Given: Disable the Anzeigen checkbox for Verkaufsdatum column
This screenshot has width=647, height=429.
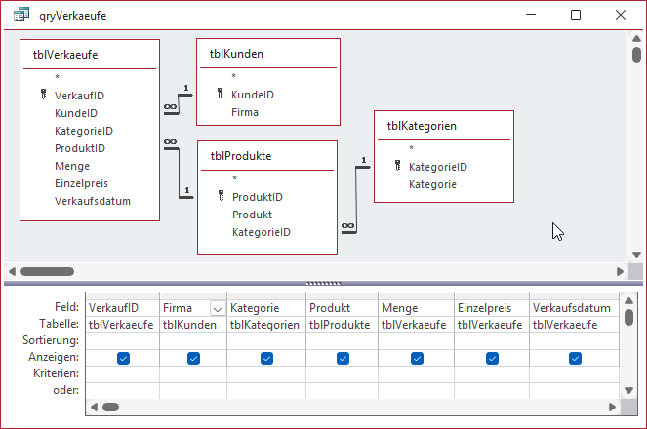Looking at the screenshot, I should [x=567, y=359].
